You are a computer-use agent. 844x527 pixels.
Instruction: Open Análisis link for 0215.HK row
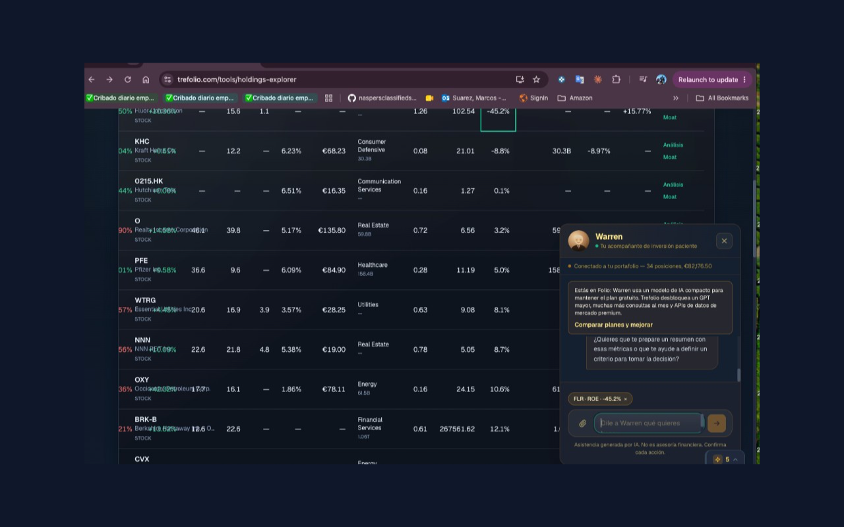(673, 184)
